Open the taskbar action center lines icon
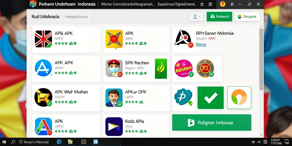The height and width of the screenshot is (146, 292). [x=265, y=142]
